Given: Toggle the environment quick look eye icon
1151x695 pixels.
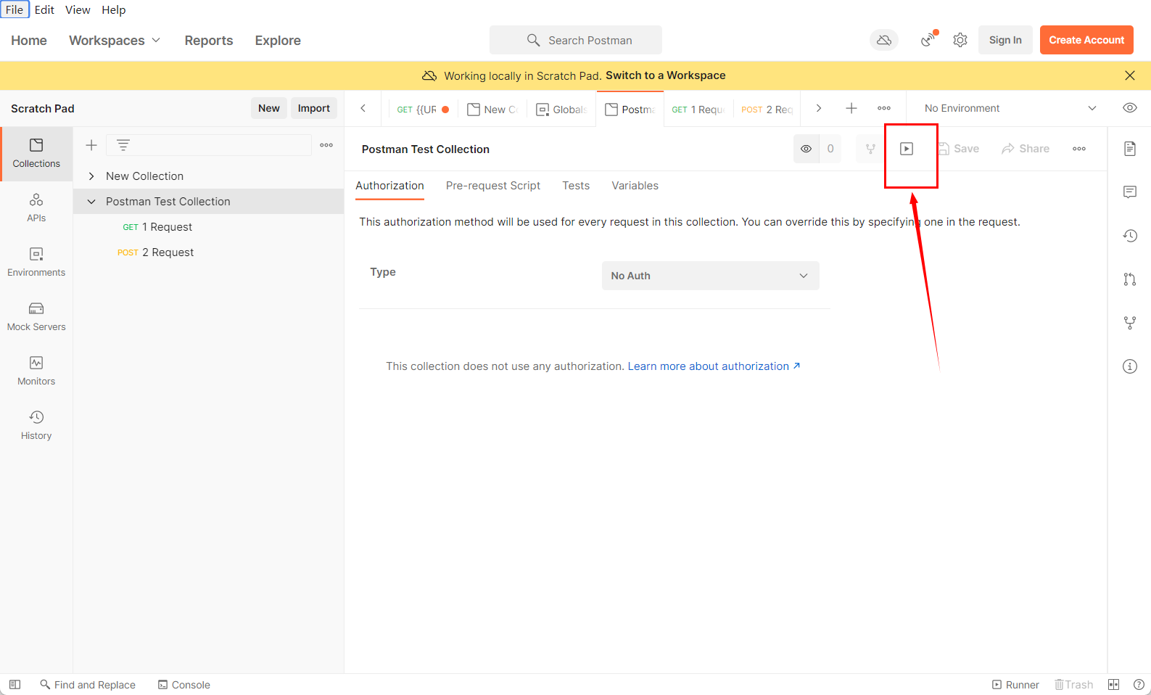Looking at the screenshot, I should click(1130, 108).
